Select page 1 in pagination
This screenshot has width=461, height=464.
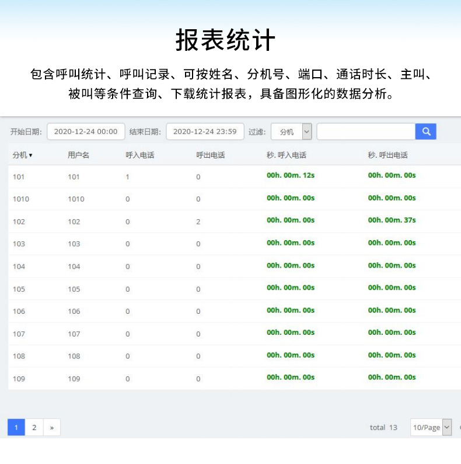pyautogui.click(x=16, y=427)
